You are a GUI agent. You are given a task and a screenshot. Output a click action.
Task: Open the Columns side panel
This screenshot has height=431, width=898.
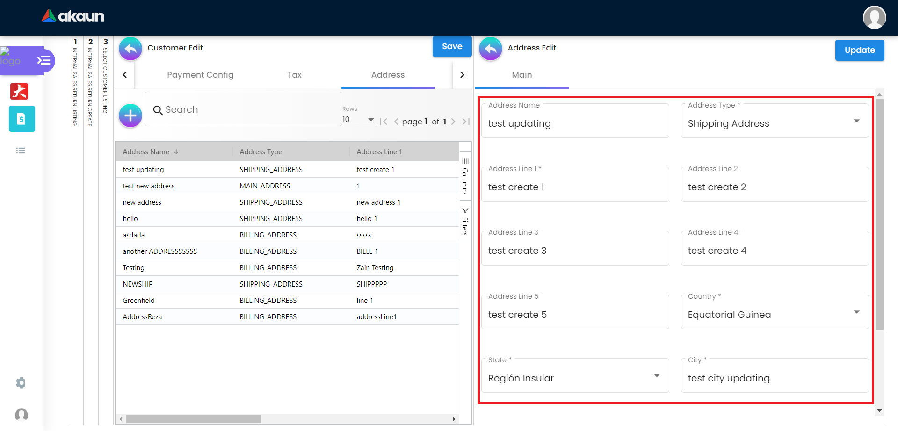point(465,177)
